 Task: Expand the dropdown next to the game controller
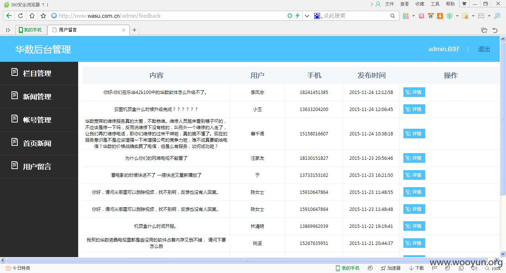click(489, 16)
